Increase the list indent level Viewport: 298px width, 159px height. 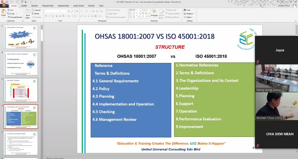(x=97, y=11)
